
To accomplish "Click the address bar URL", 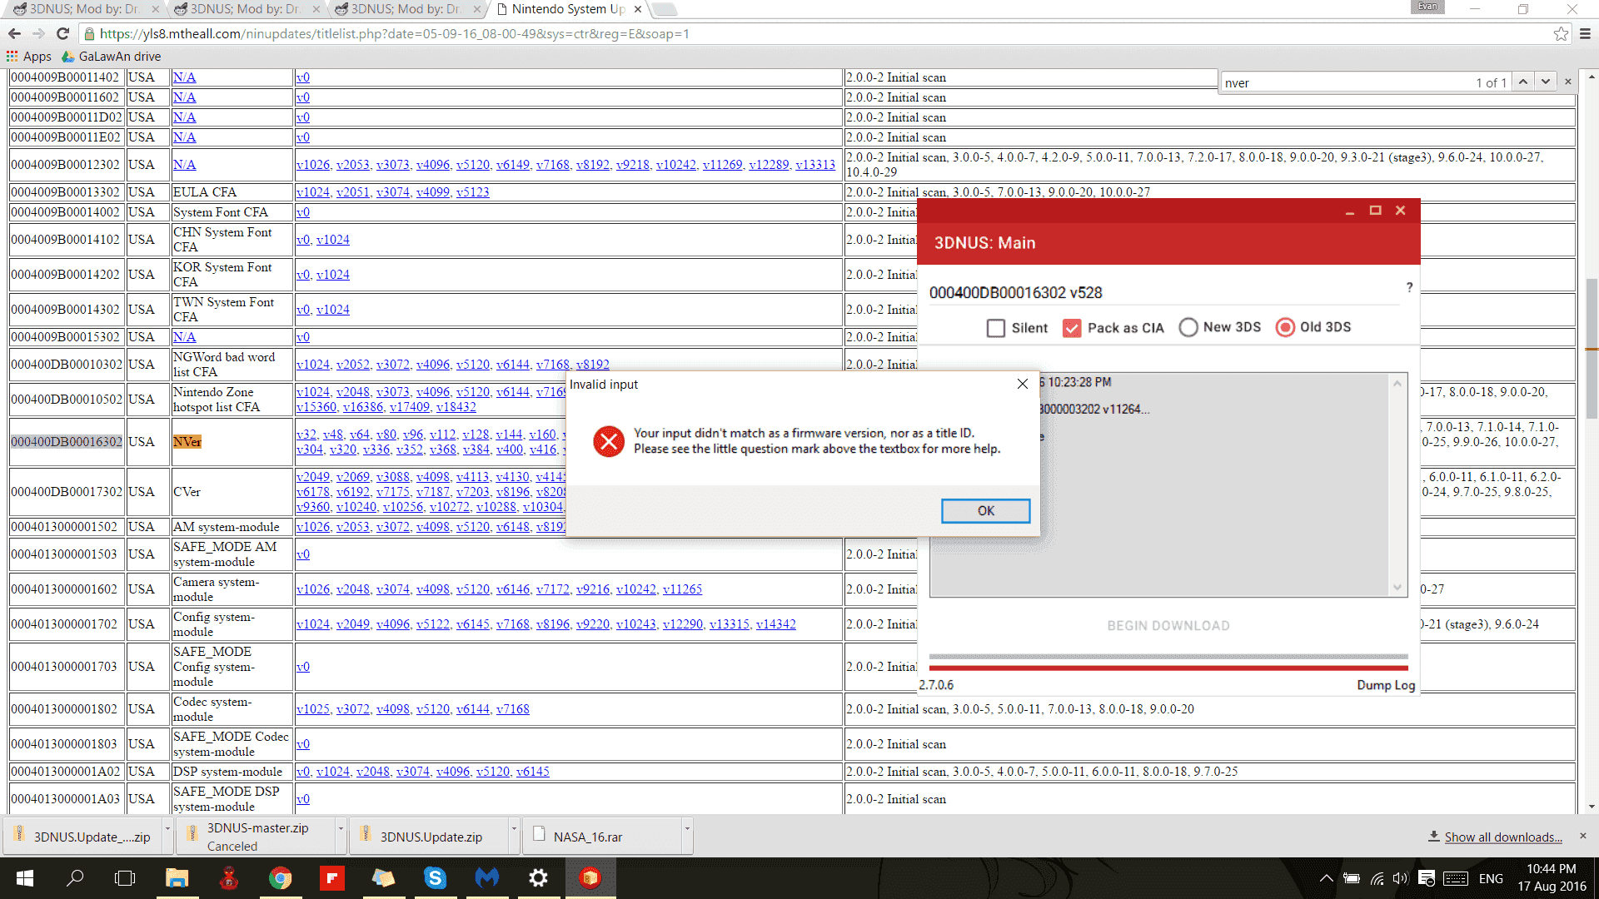I will click(x=394, y=33).
